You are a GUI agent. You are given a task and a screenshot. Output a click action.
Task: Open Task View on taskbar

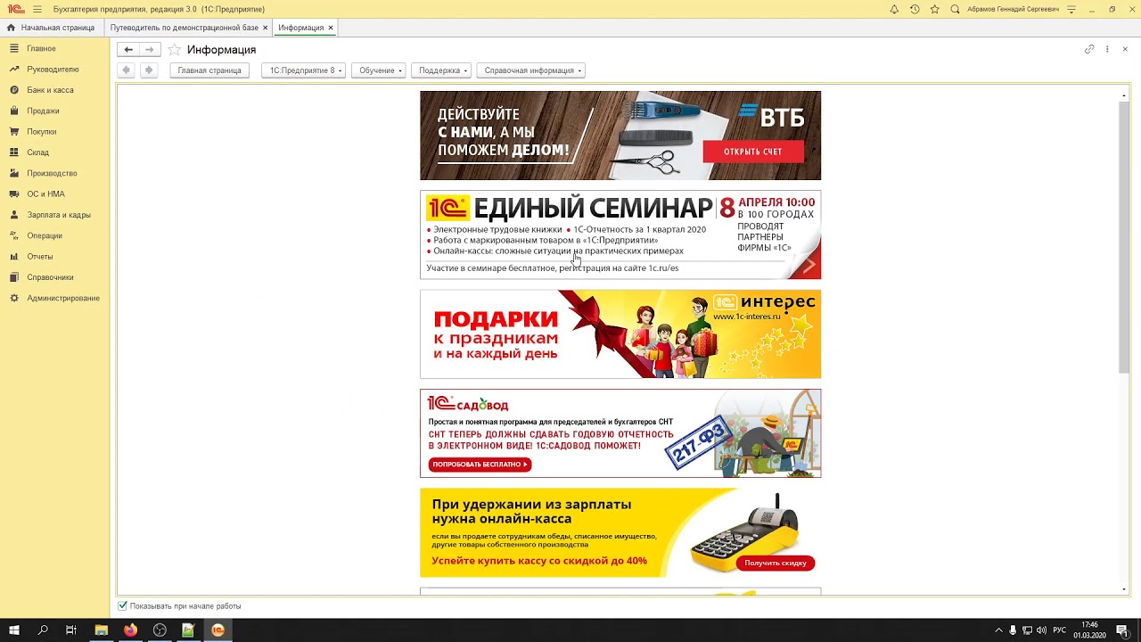click(x=71, y=630)
